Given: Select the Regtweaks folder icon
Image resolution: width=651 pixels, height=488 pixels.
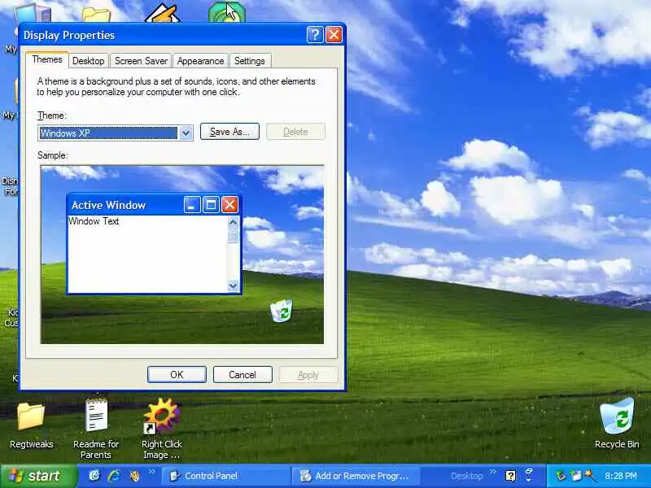Looking at the screenshot, I should pyautogui.click(x=31, y=425).
